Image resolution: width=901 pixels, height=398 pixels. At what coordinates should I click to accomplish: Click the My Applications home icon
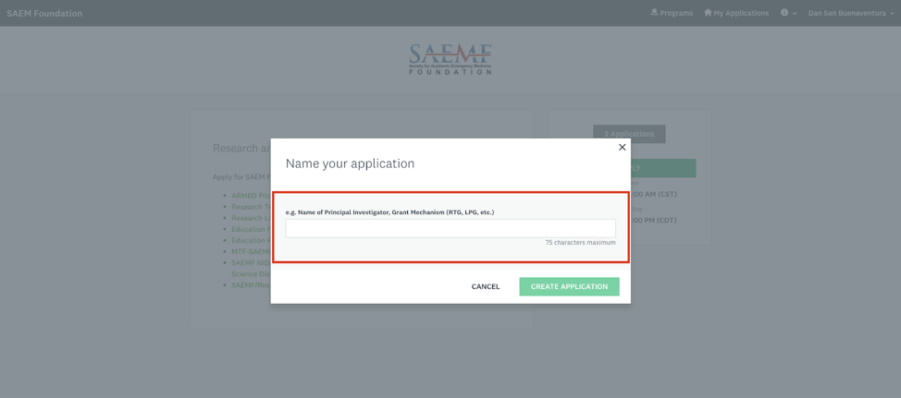pyautogui.click(x=708, y=13)
